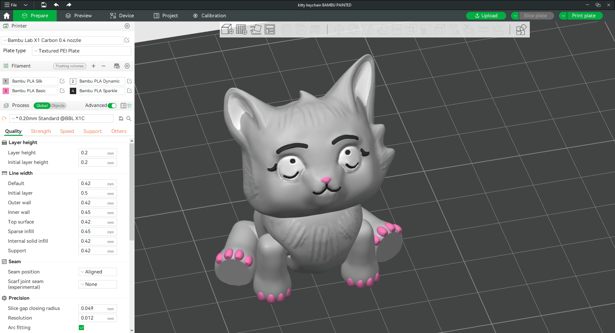Switch to the Device tab

[122, 16]
